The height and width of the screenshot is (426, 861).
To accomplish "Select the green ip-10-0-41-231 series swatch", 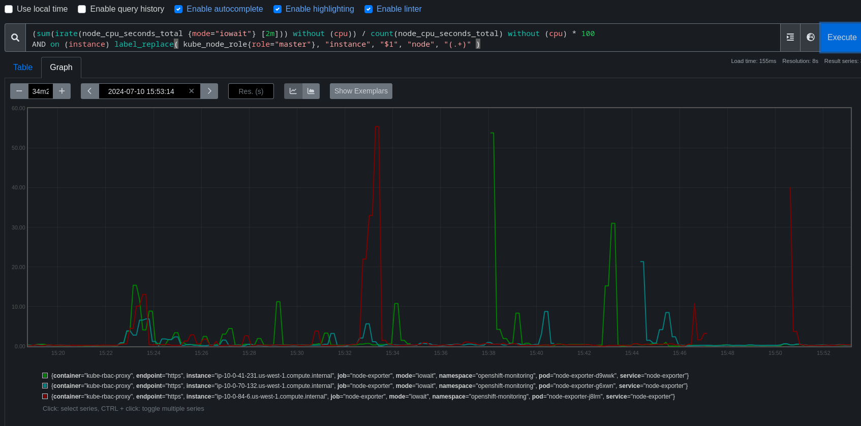I will (45, 376).
